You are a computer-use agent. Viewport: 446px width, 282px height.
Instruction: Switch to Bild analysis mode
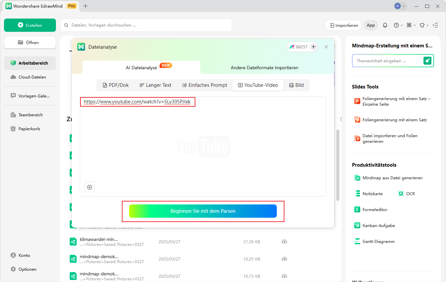pyautogui.click(x=296, y=85)
